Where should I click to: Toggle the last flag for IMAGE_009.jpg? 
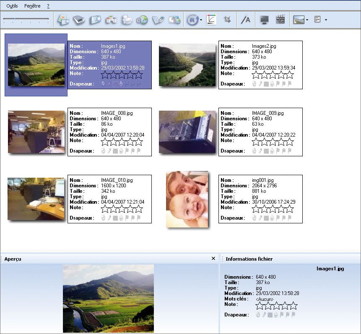click(x=289, y=151)
